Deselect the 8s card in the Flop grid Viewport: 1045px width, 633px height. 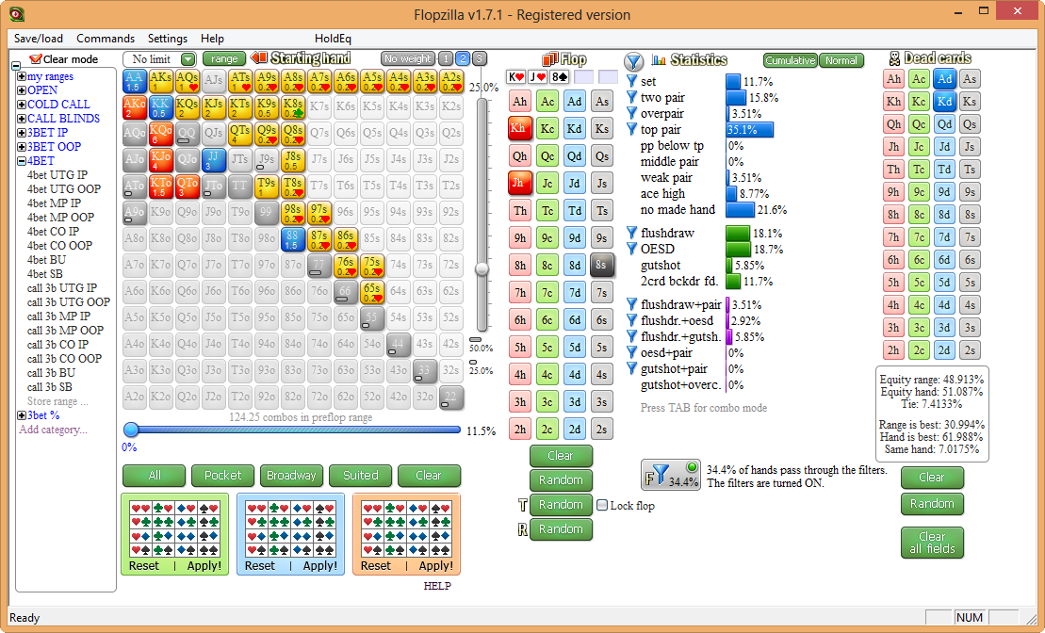pyautogui.click(x=601, y=266)
